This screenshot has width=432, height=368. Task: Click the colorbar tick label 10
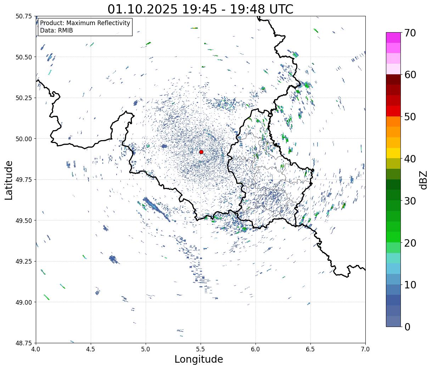(410, 285)
